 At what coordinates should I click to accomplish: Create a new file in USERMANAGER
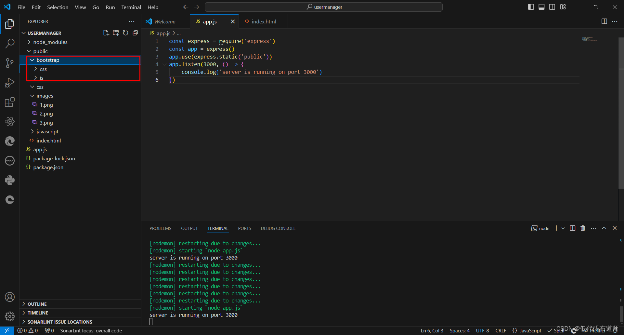106,33
